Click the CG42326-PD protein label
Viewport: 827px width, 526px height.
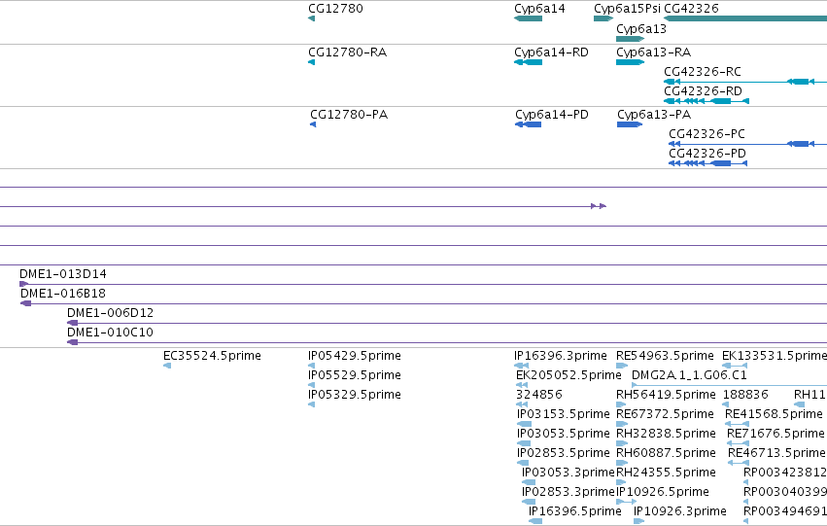tap(707, 154)
